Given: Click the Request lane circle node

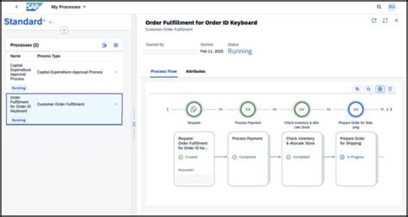Looking at the screenshot, I should click(x=194, y=109).
